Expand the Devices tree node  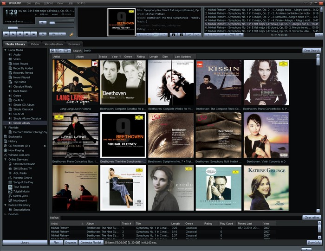pyautogui.click(x=5, y=214)
